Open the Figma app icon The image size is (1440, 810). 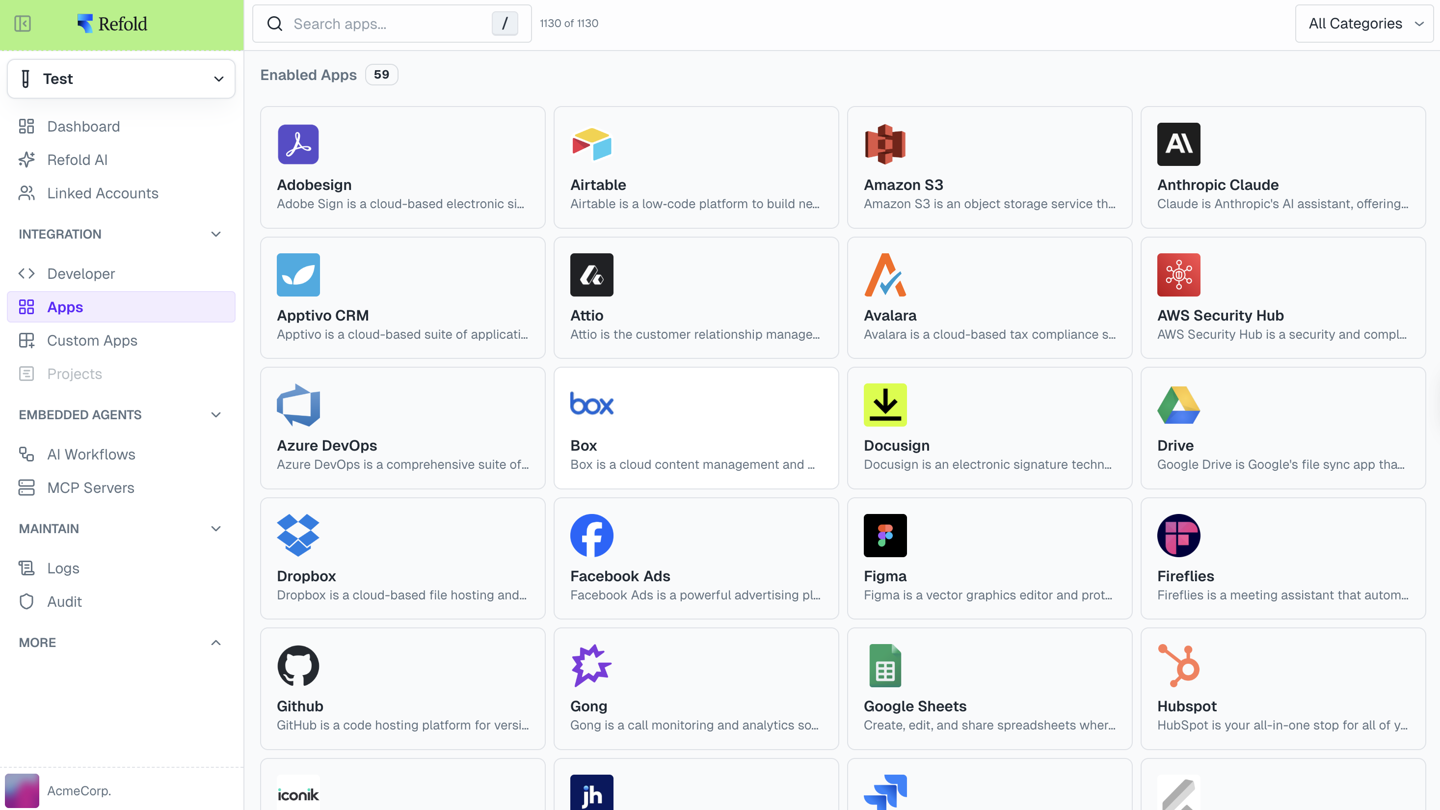885,535
